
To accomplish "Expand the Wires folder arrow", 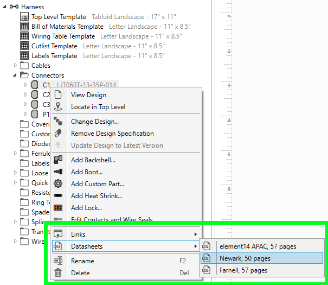I will (15, 241).
